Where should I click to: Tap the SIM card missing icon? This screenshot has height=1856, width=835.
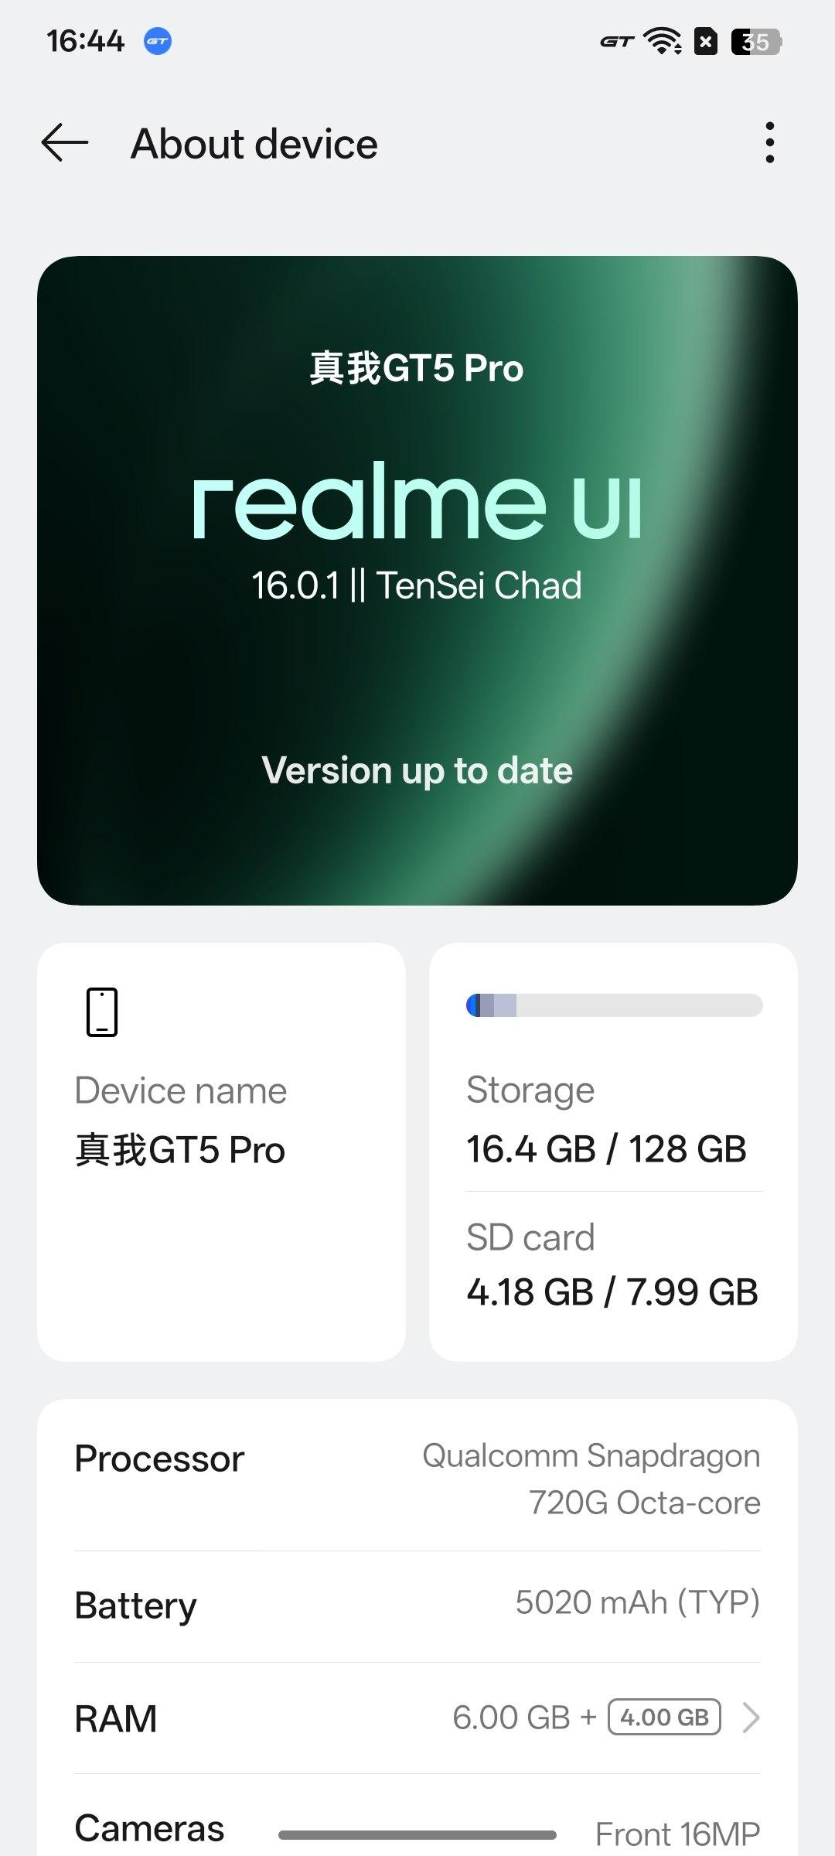[x=705, y=41]
